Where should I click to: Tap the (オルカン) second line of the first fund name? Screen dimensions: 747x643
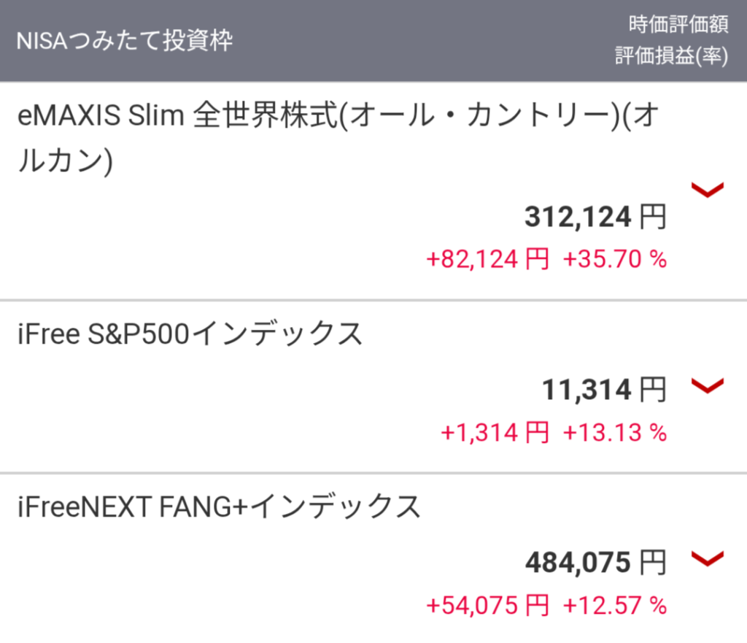coord(65,161)
